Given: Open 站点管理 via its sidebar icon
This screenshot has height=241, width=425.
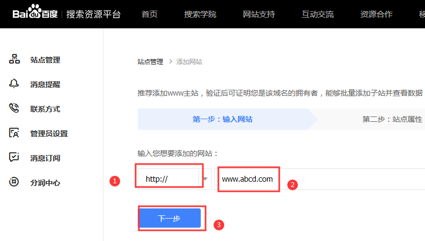Looking at the screenshot, I should click(x=14, y=59).
